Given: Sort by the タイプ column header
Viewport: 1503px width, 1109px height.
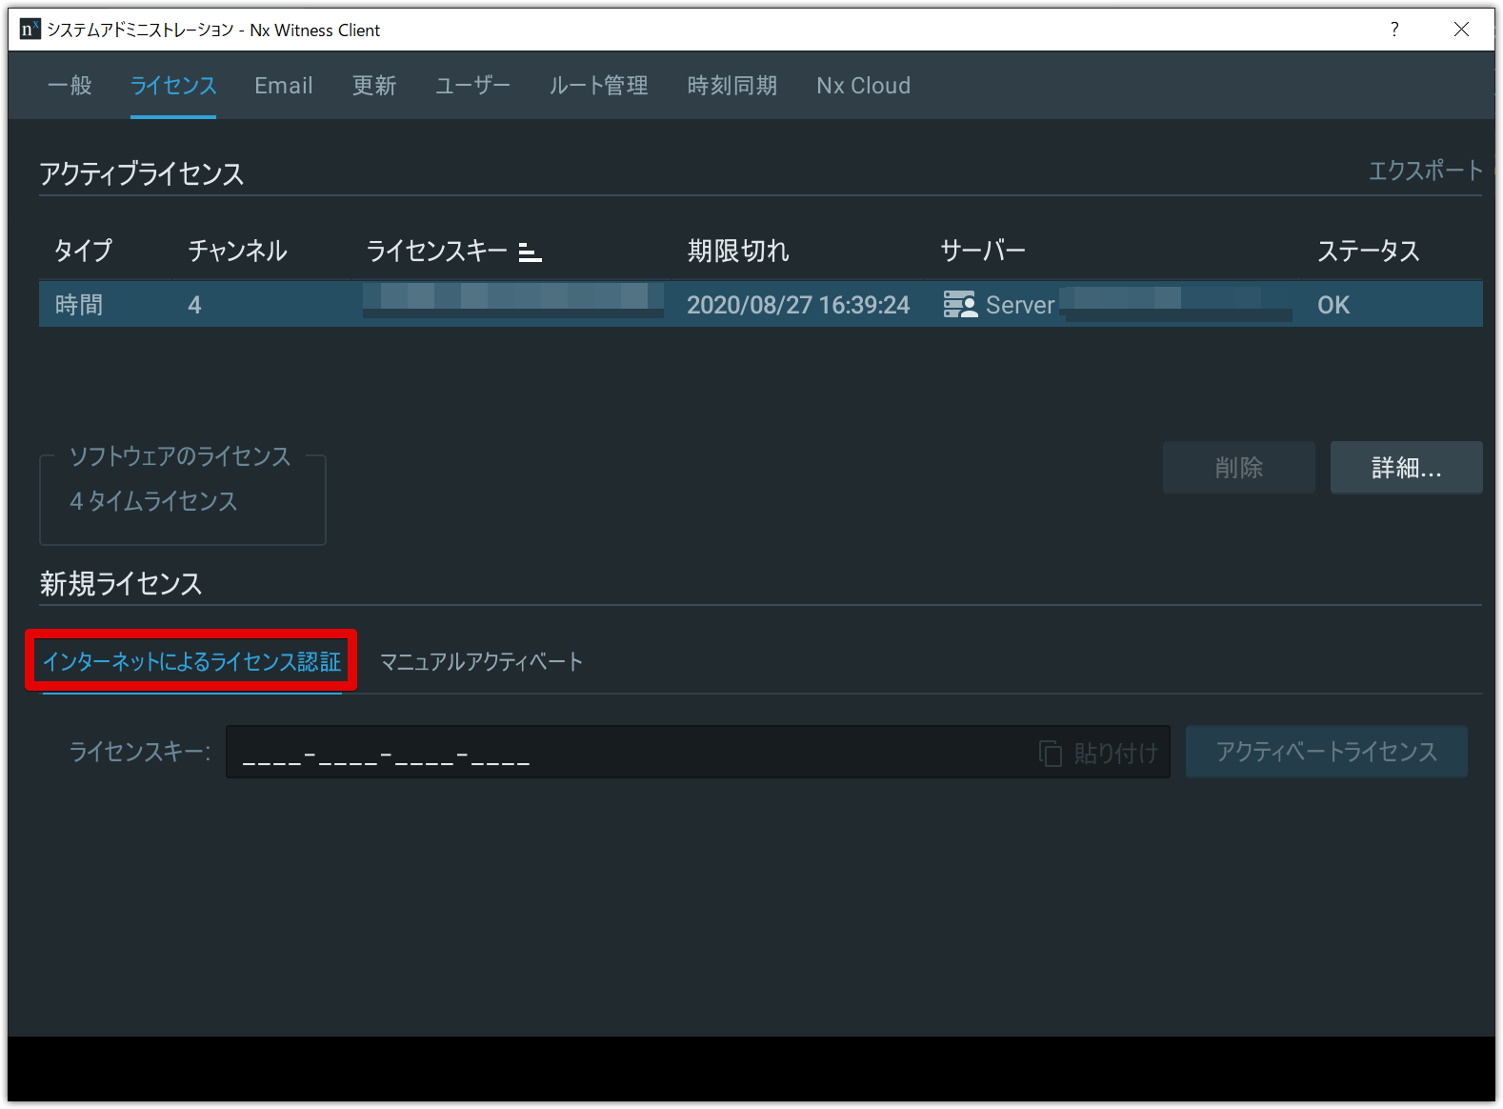Looking at the screenshot, I should point(84,251).
